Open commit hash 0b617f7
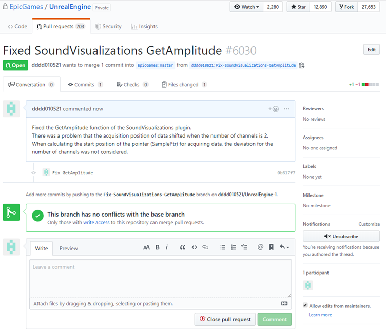Screen dimensions: 386x330 point(286,173)
